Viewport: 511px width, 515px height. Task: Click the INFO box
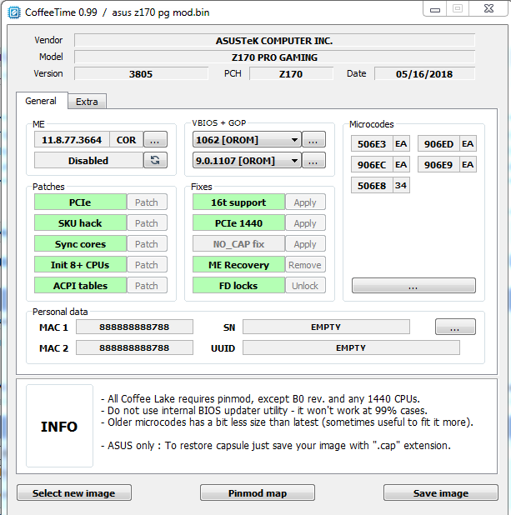(x=59, y=426)
